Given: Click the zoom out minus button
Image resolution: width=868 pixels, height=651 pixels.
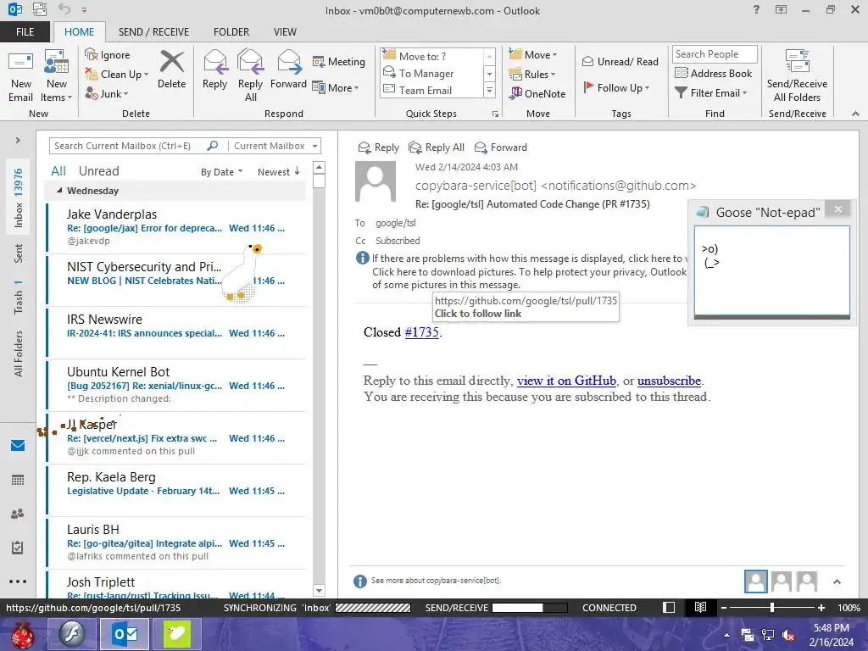Looking at the screenshot, I should (723, 607).
